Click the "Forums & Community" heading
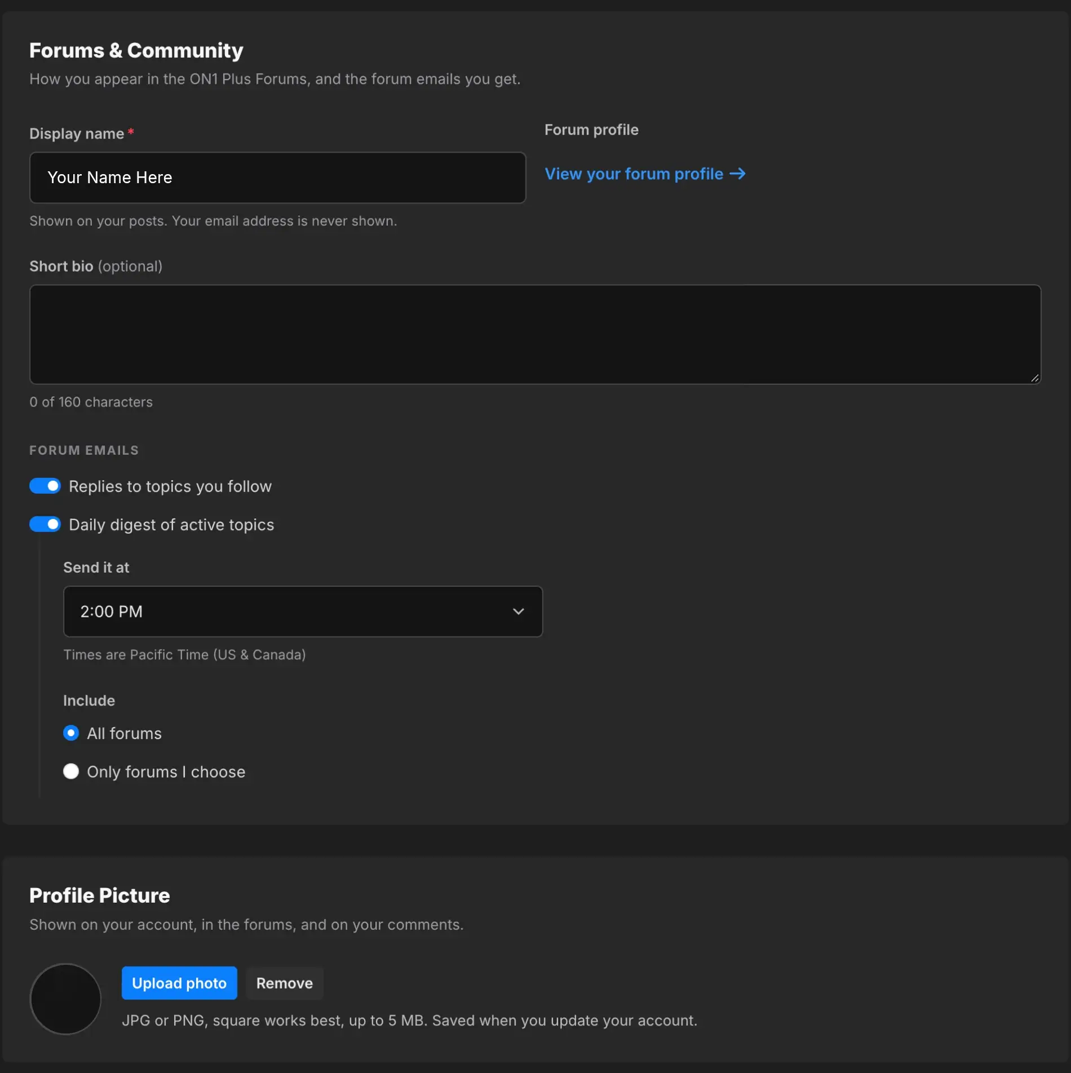 pyautogui.click(x=136, y=51)
